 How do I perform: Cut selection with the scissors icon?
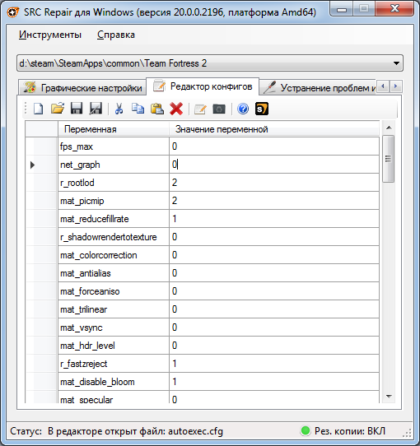(x=119, y=109)
